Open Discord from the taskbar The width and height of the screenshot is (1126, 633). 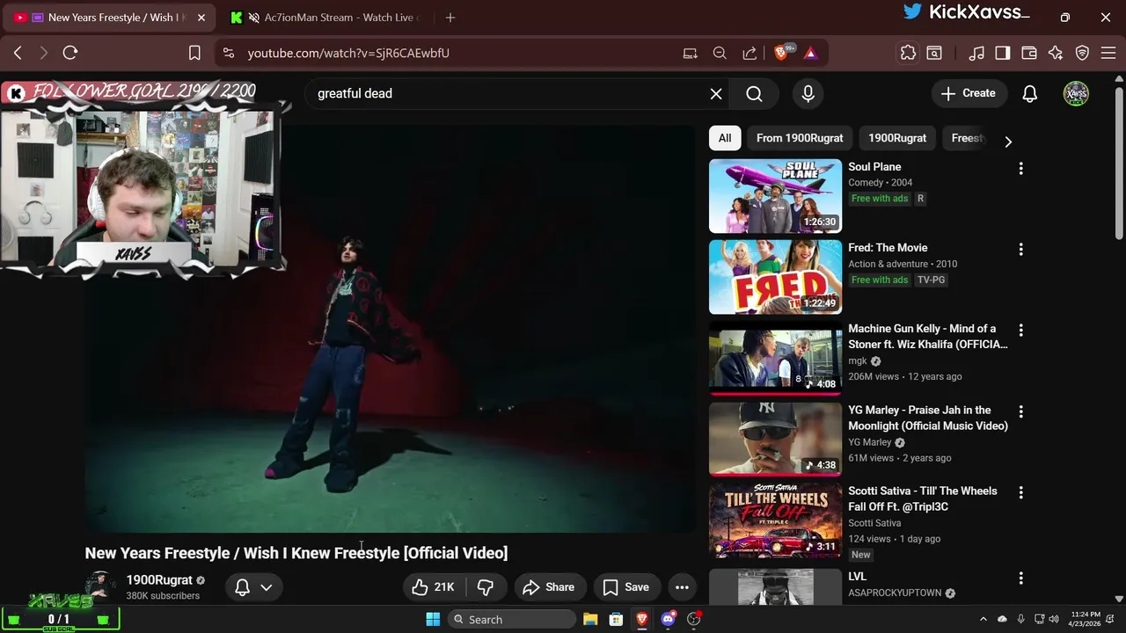point(668,619)
